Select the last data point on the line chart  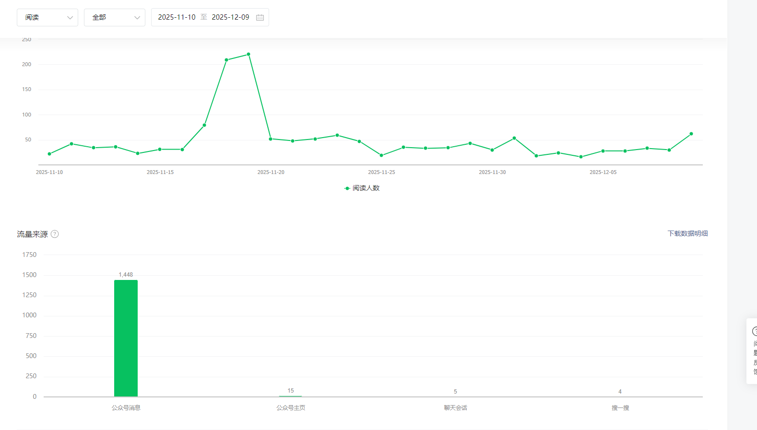pos(691,134)
